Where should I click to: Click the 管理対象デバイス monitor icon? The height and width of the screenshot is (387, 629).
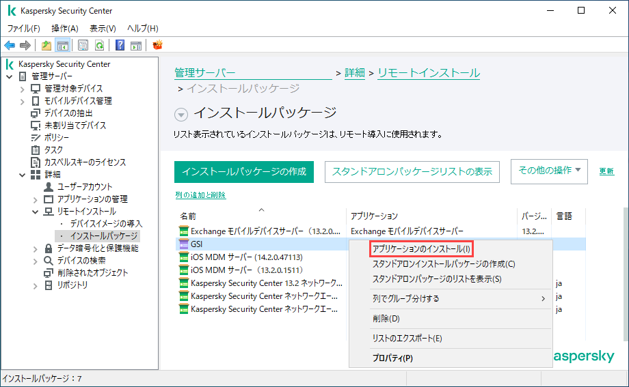[x=36, y=89]
